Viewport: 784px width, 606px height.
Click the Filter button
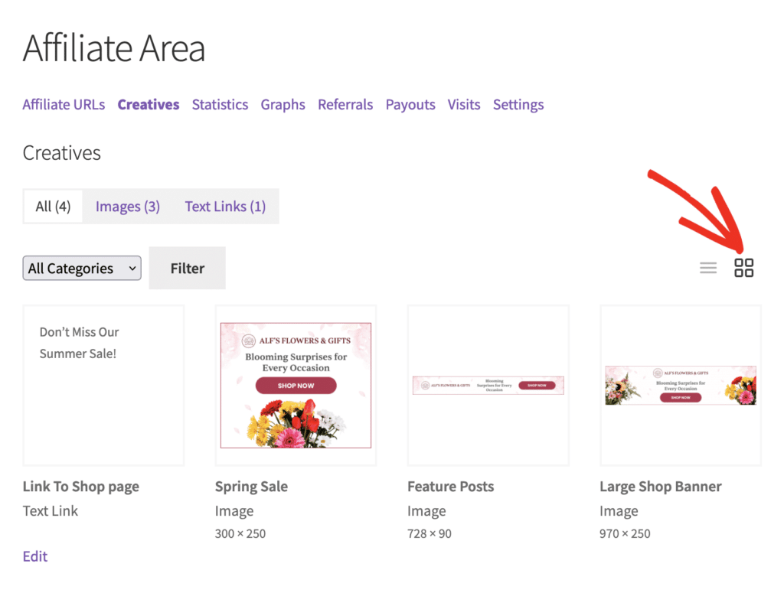(x=187, y=269)
